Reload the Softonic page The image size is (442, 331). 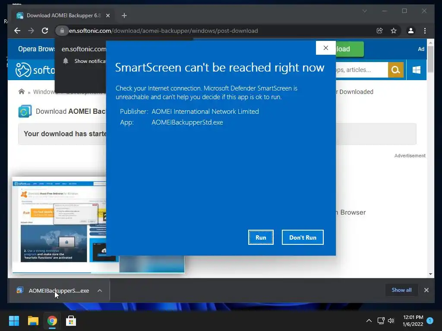click(x=45, y=31)
